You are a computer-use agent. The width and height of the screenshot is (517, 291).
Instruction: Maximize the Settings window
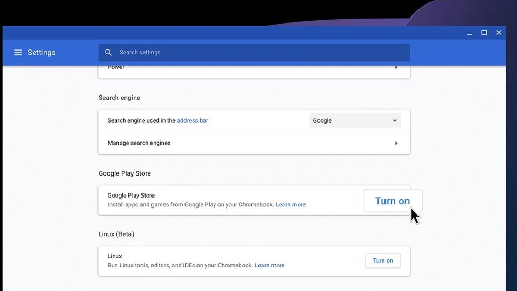tap(484, 33)
